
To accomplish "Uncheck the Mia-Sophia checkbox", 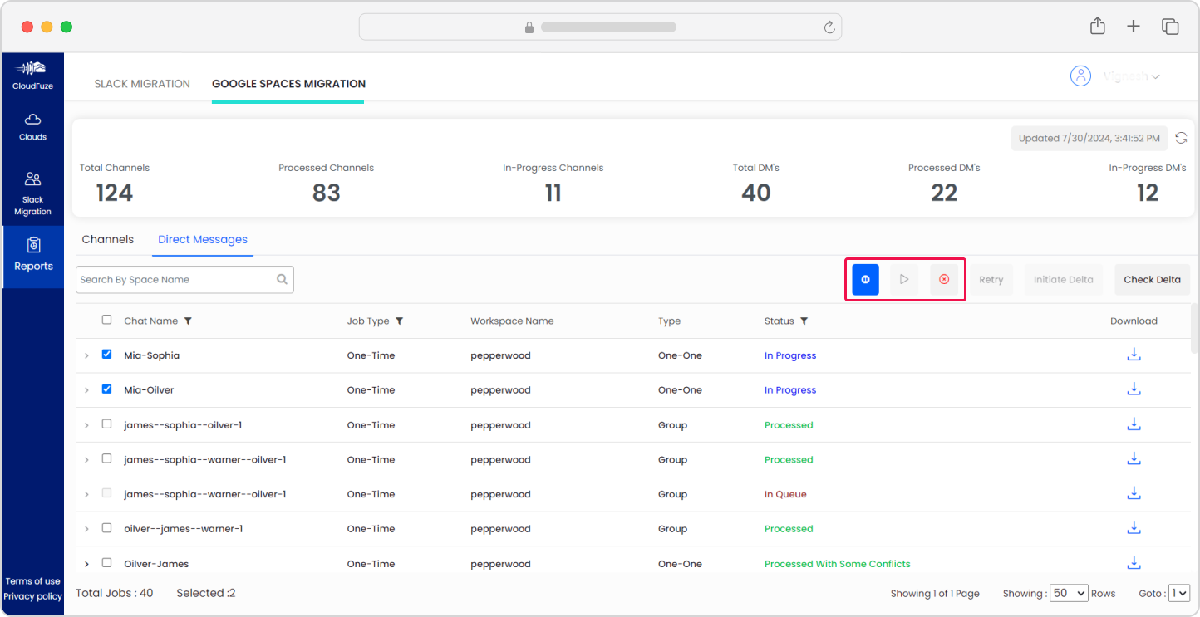I will [106, 354].
